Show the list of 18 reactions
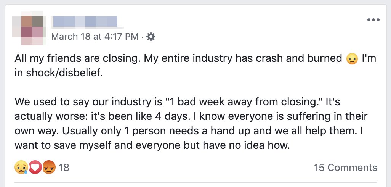This screenshot has height=187, width=391. click(x=64, y=167)
